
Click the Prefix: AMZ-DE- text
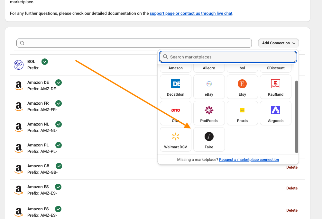(x=42, y=89)
